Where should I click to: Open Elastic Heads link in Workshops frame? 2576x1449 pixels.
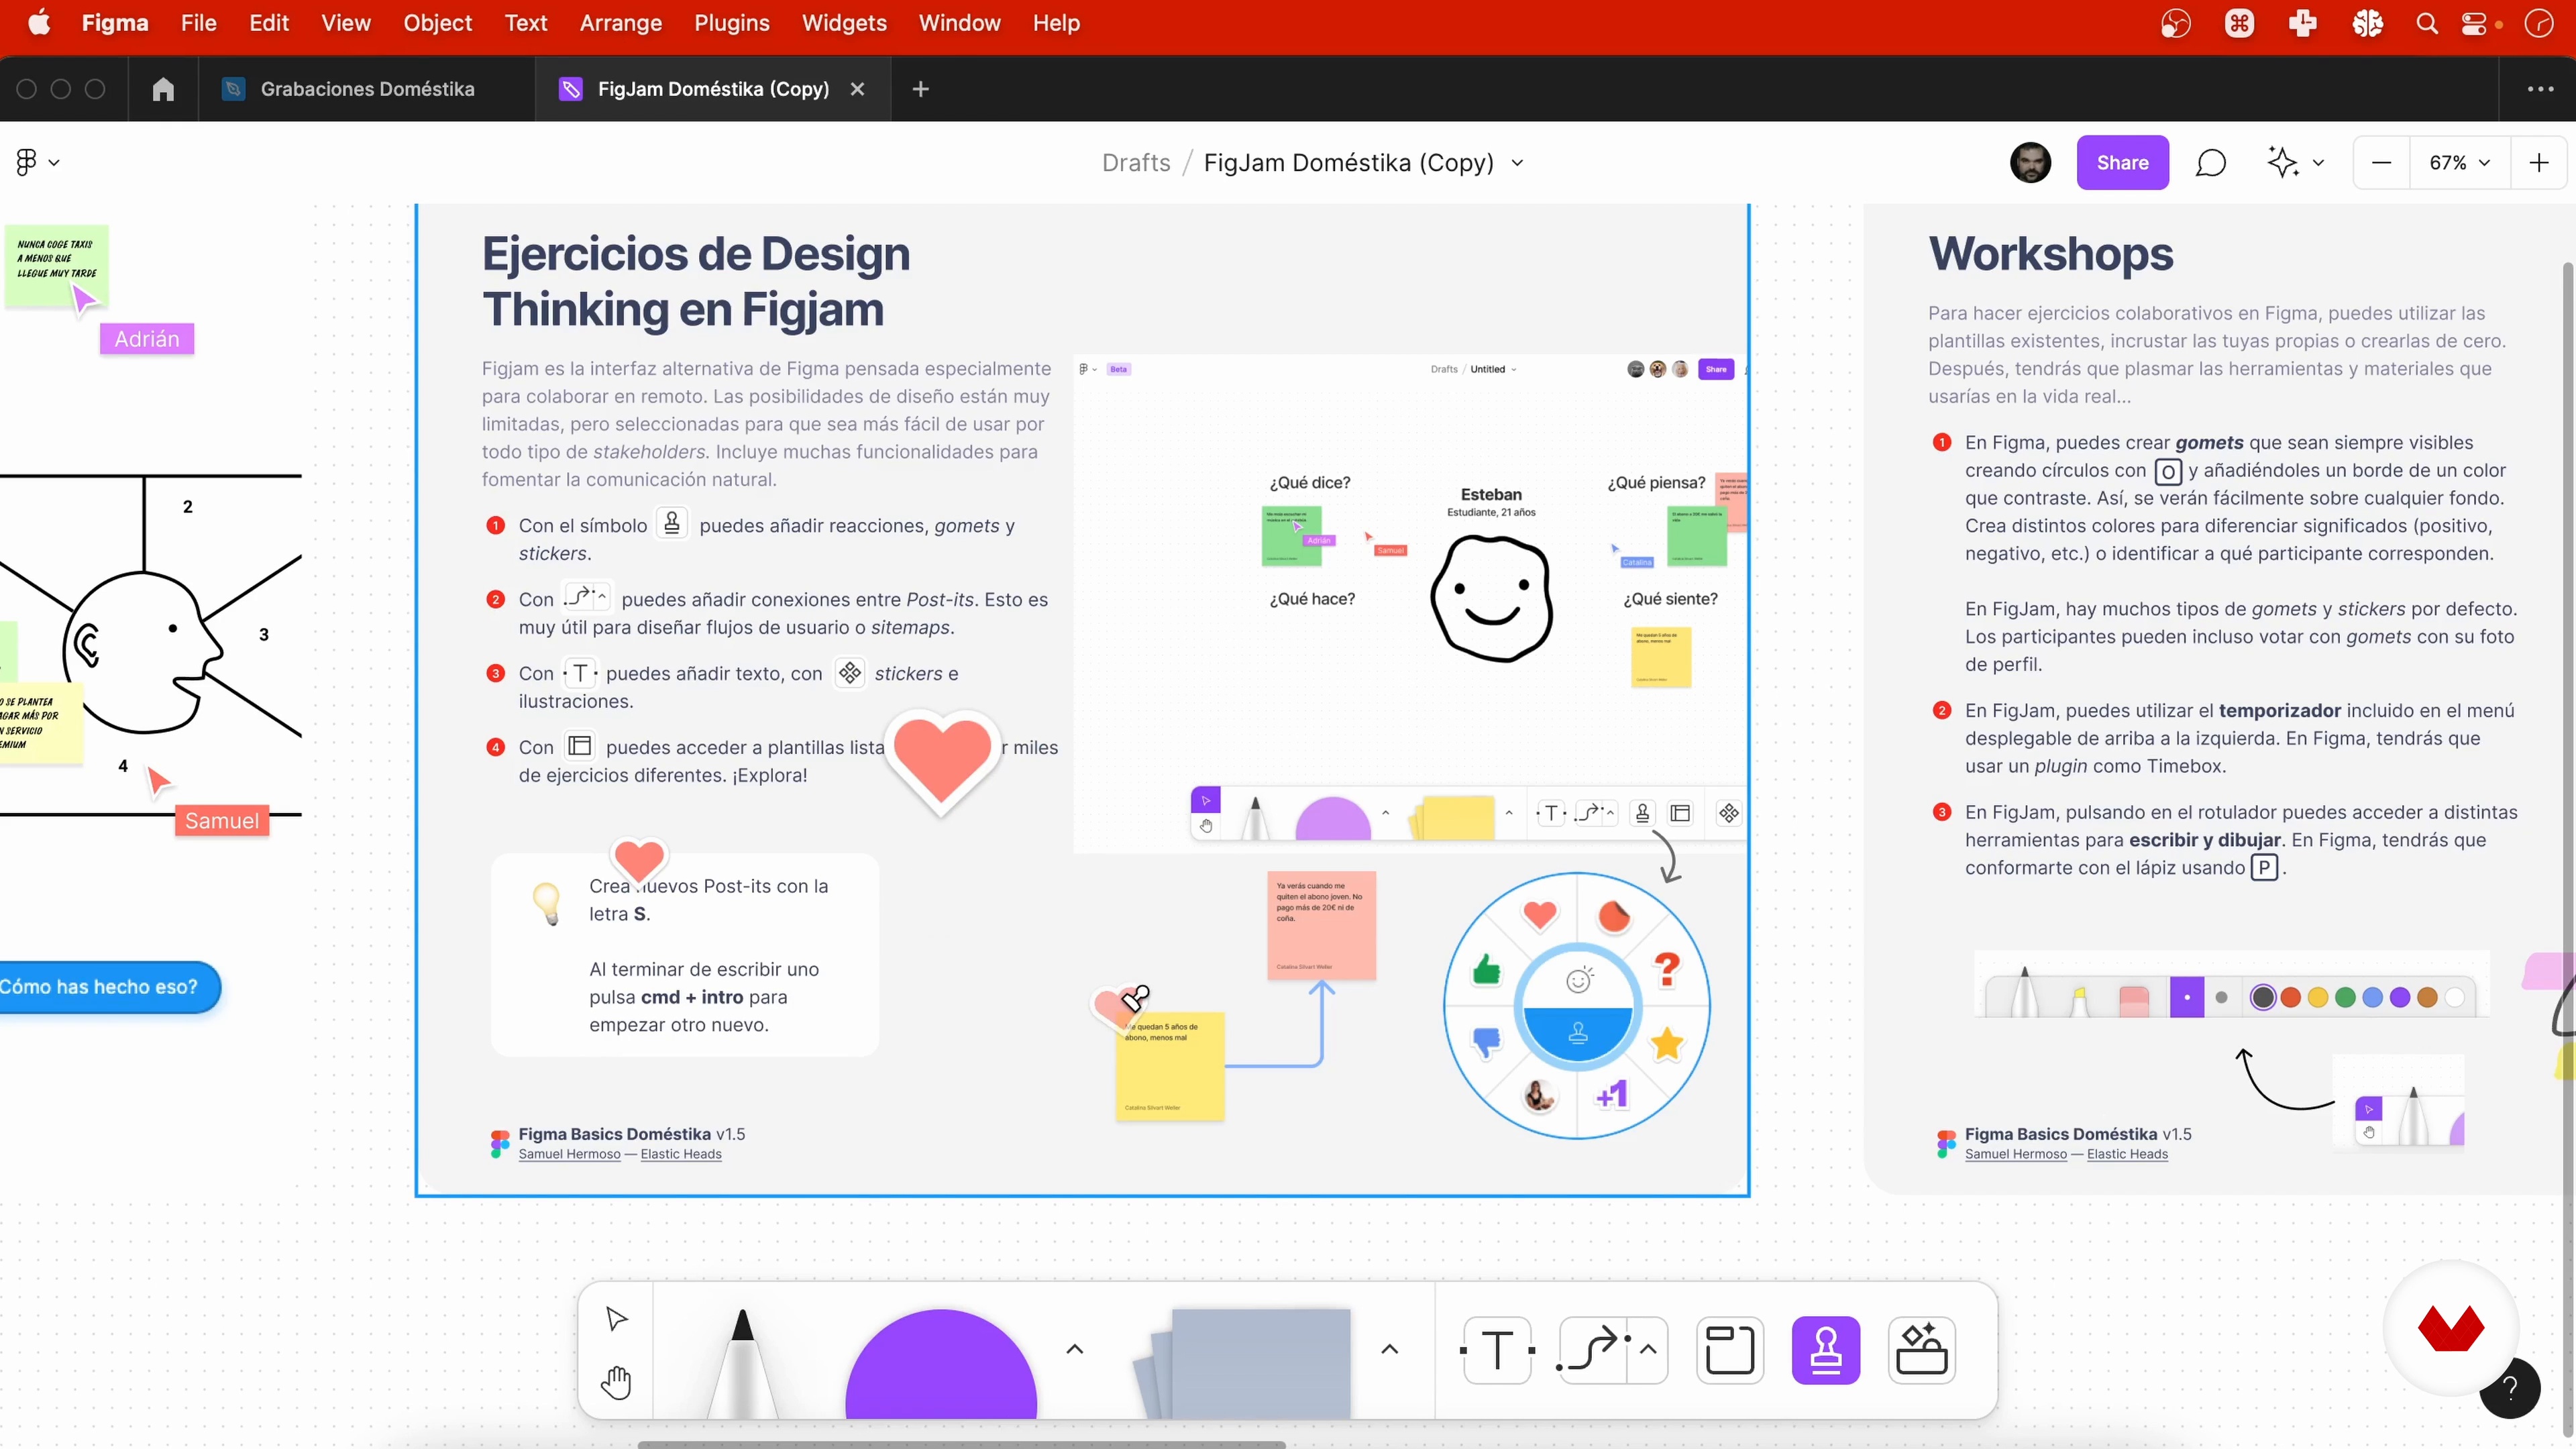click(2127, 1154)
